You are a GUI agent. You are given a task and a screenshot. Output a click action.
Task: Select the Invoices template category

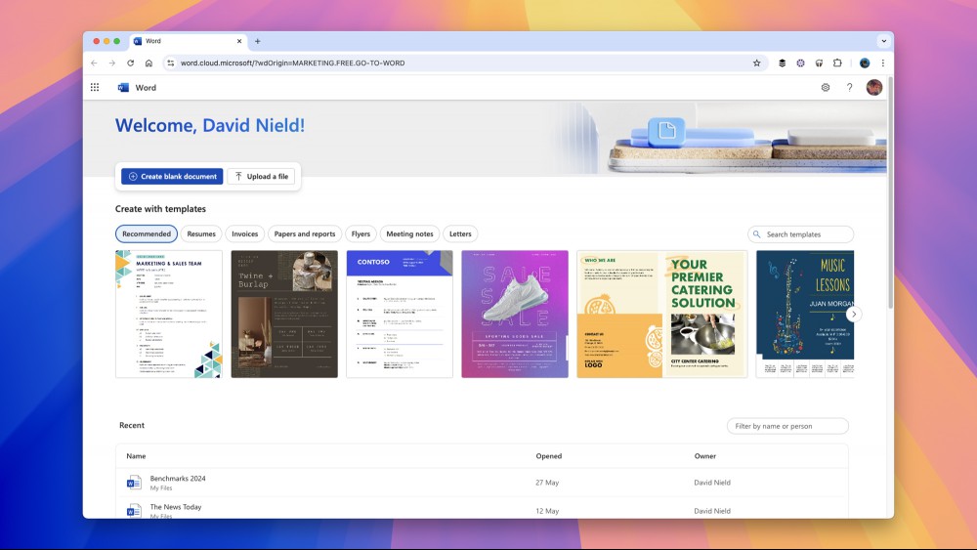pyautogui.click(x=245, y=234)
